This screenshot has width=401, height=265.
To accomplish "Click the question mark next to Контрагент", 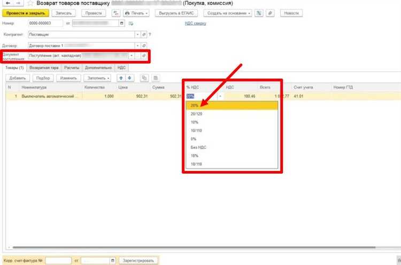I will pyautogui.click(x=150, y=35).
